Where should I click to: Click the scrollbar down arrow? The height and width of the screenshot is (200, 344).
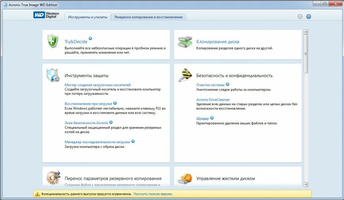click(x=306, y=185)
